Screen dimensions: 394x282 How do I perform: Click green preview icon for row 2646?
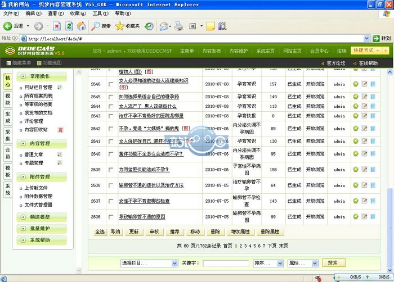[x=356, y=84]
